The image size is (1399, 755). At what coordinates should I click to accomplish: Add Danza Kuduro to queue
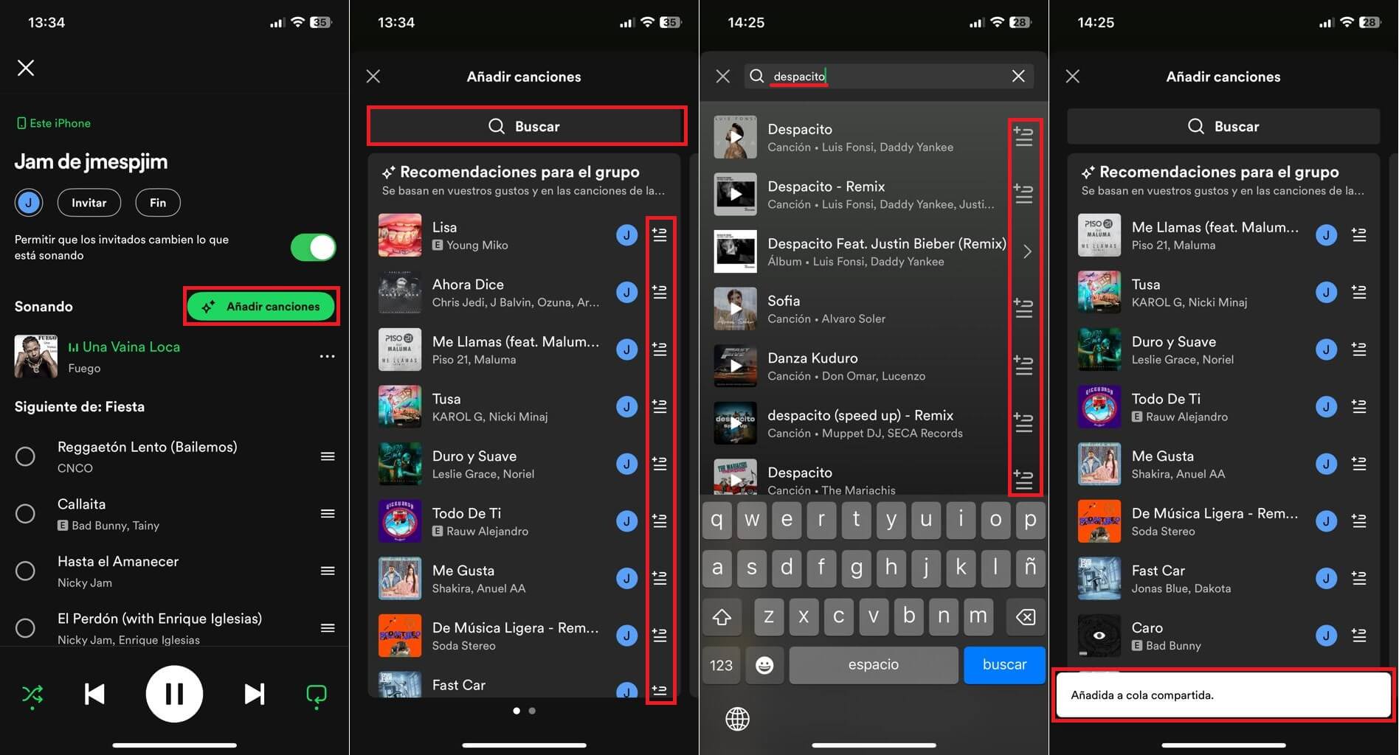(1023, 366)
